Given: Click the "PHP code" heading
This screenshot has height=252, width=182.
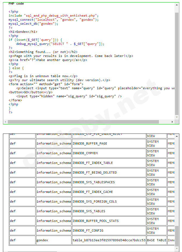Looking at the screenshot, I should pyautogui.click(x=16, y=3).
